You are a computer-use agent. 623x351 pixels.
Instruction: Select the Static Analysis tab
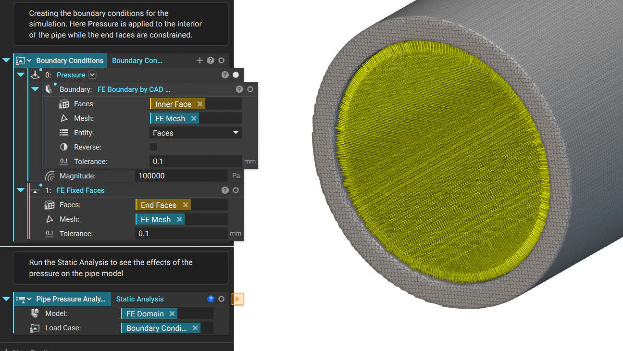coord(139,299)
